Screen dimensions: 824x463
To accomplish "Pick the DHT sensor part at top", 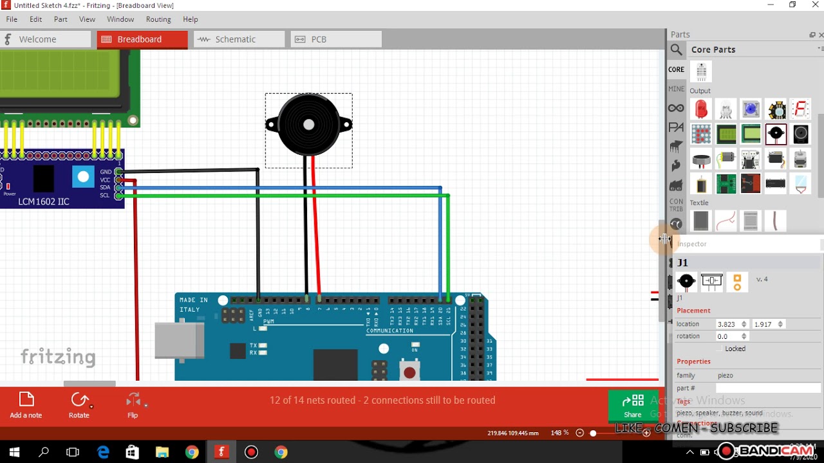I will (x=701, y=71).
